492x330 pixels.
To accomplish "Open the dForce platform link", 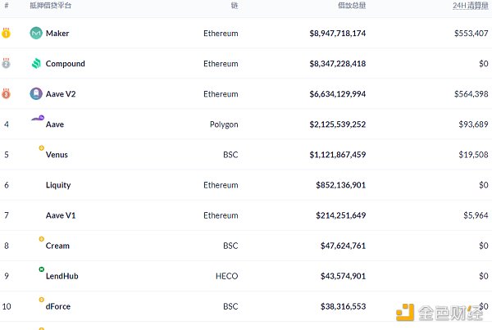I will tap(58, 306).
